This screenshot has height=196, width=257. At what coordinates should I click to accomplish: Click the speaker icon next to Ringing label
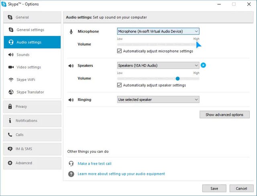[71, 100]
